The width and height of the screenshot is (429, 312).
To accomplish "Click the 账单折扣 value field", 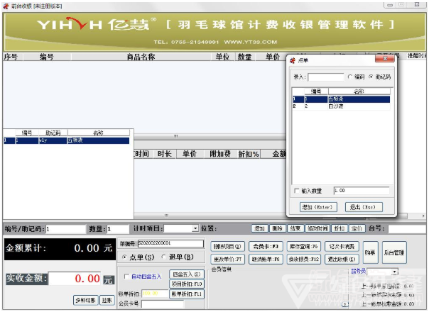I will click(155, 294).
